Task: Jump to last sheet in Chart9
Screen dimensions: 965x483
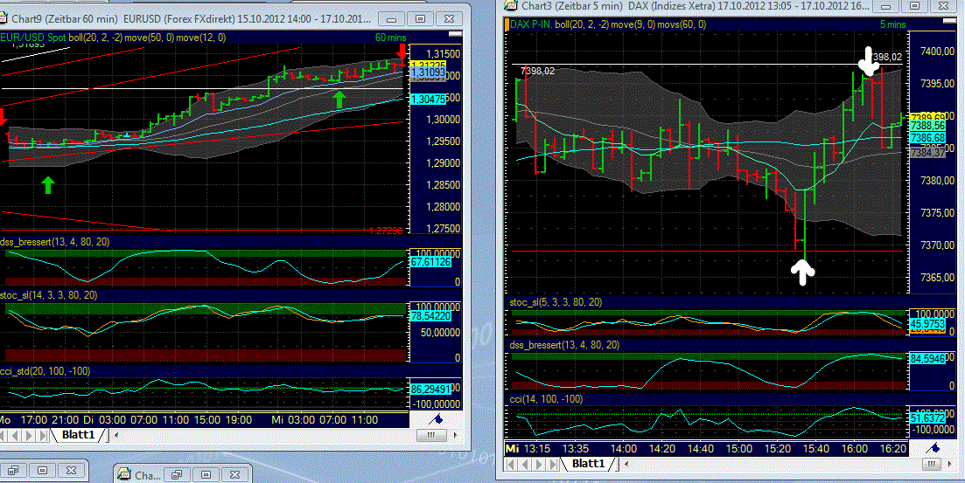Action: point(43,435)
